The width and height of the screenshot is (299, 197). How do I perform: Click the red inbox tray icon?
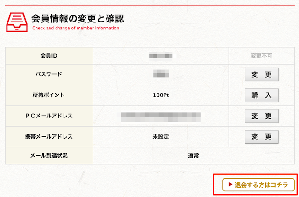pyautogui.click(x=17, y=22)
